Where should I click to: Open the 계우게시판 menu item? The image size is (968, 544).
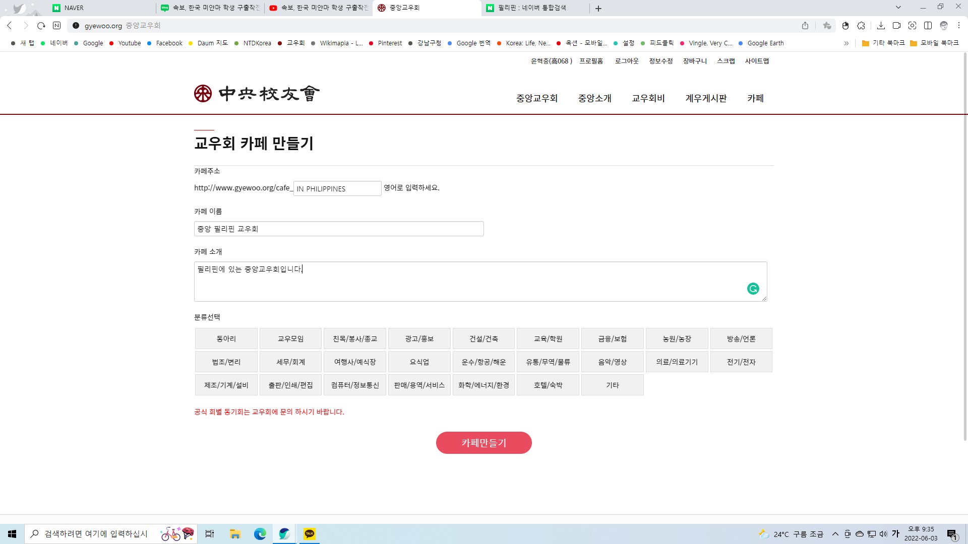pyautogui.click(x=706, y=98)
